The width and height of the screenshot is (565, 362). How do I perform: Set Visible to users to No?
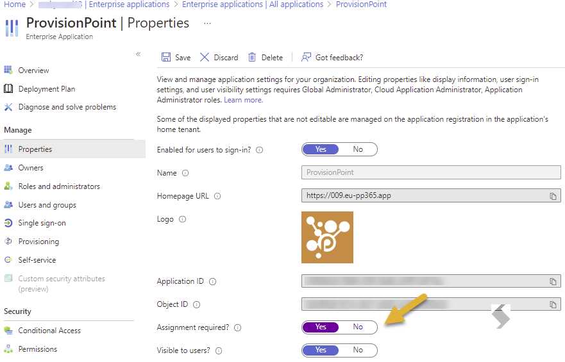pos(358,350)
